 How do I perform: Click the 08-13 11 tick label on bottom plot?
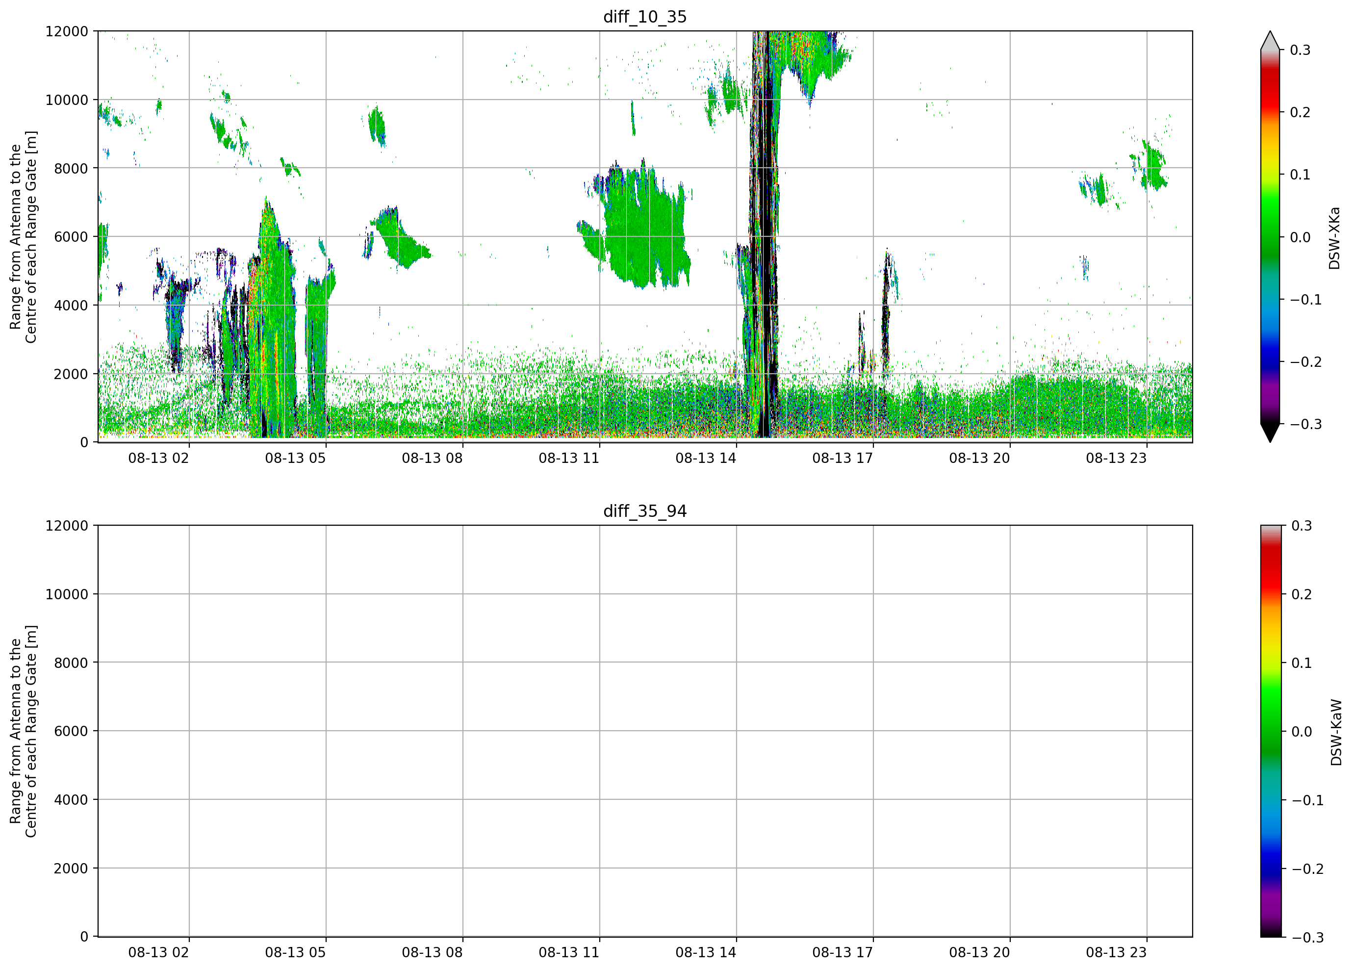tap(569, 953)
